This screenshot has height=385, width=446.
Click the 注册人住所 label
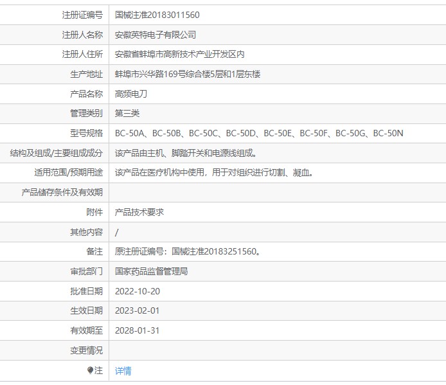(82, 54)
